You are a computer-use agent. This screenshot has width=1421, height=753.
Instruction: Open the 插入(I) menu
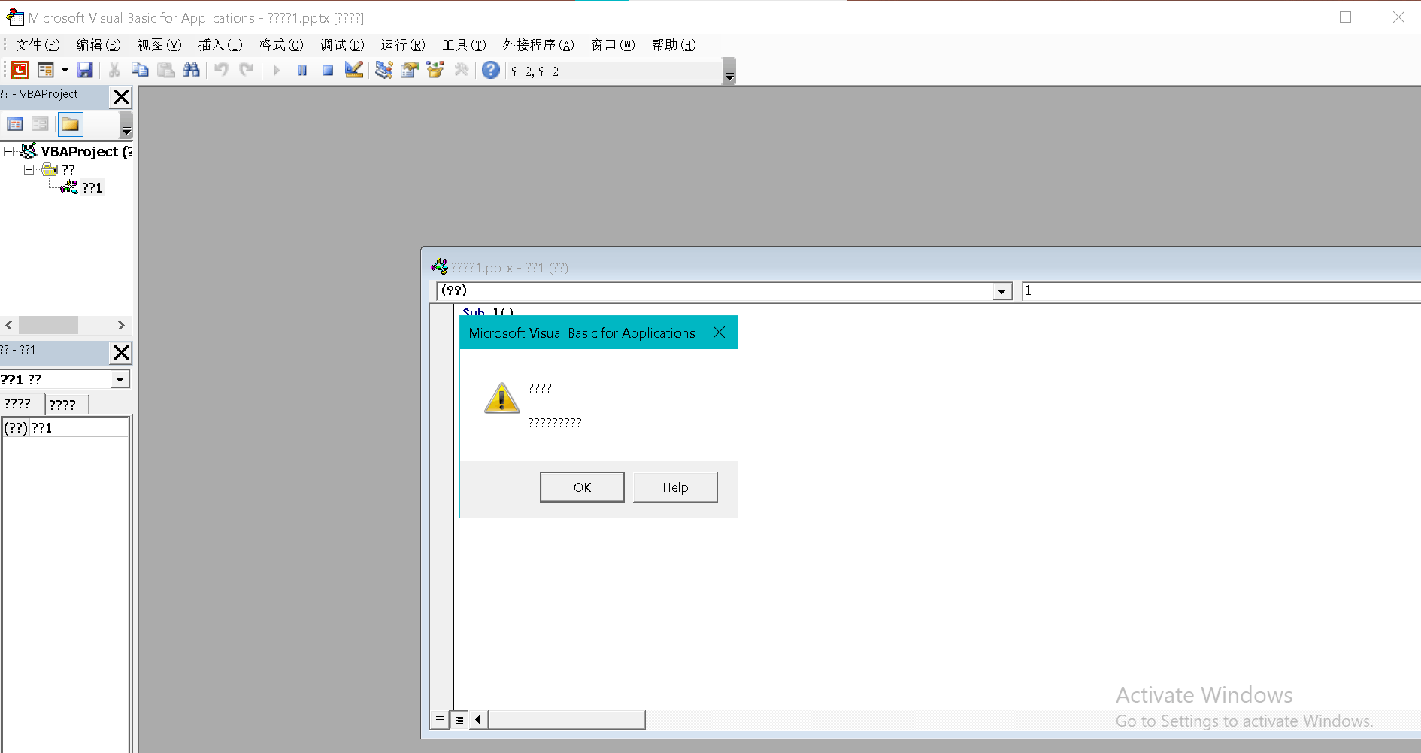pyautogui.click(x=220, y=45)
